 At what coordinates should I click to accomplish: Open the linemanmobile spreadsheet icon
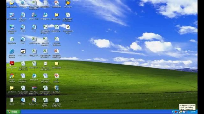pyautogui.click(x=45, y=88)
